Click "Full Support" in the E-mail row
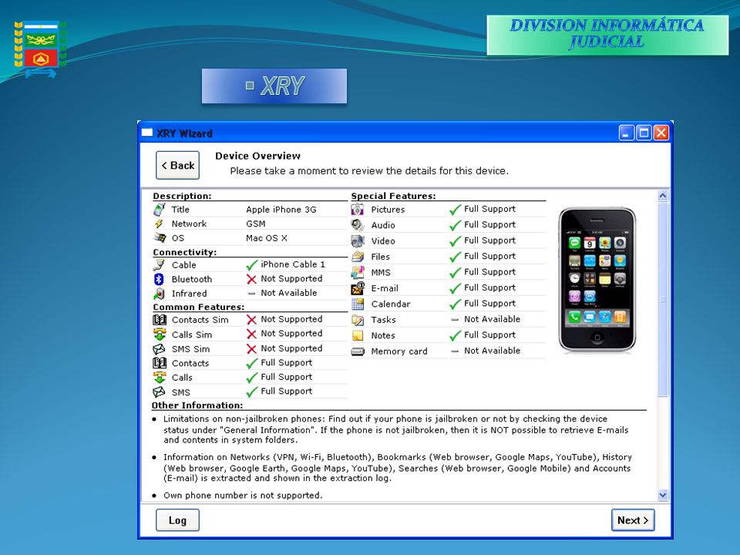740x555 pixels. [489, 288]
